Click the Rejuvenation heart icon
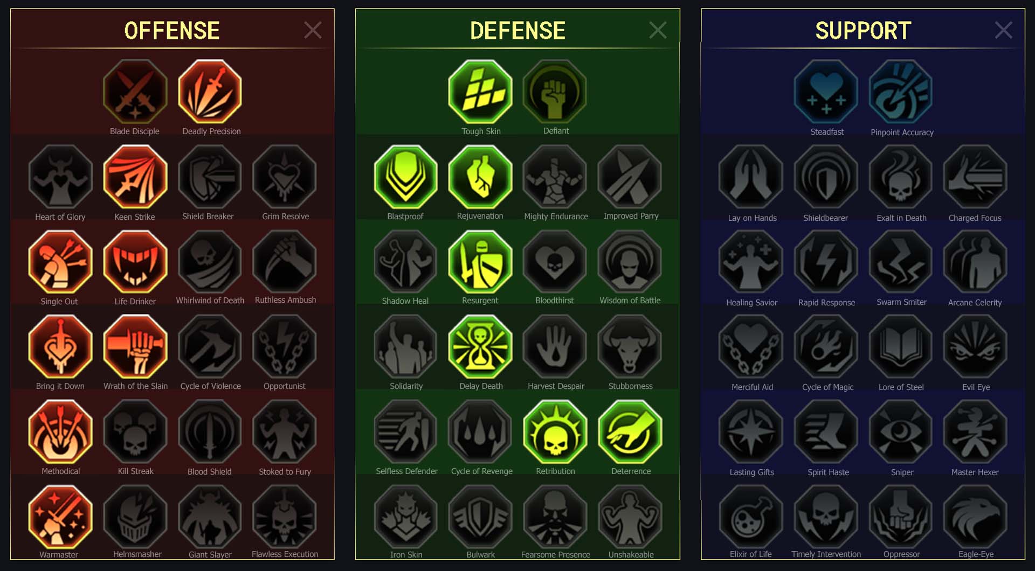 (480, 177)
